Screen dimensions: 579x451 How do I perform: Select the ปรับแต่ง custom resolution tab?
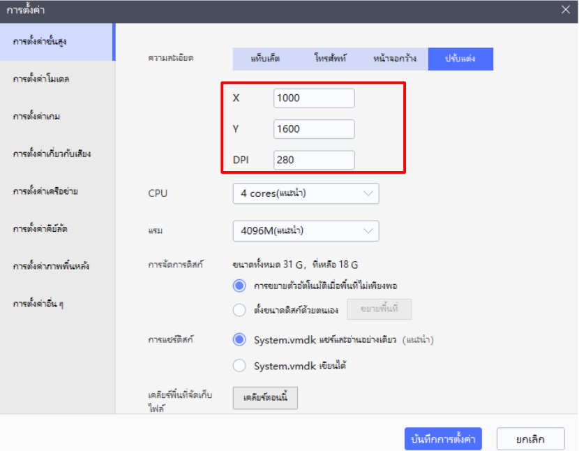click(460, 59)
